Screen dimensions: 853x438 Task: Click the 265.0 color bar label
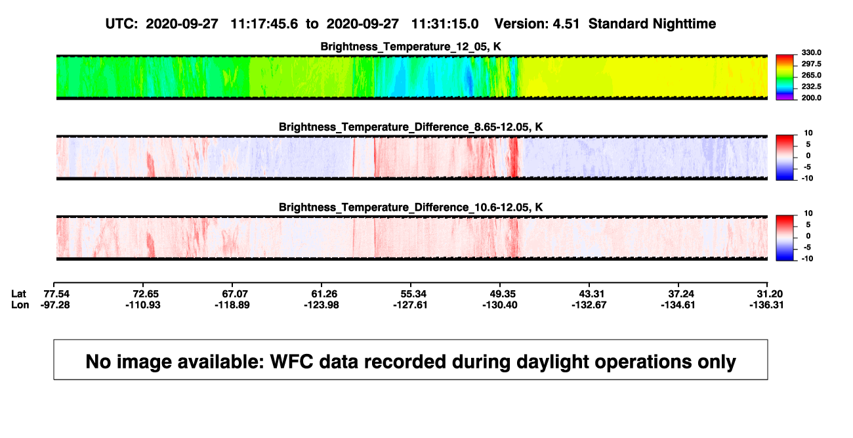point(812,76)
